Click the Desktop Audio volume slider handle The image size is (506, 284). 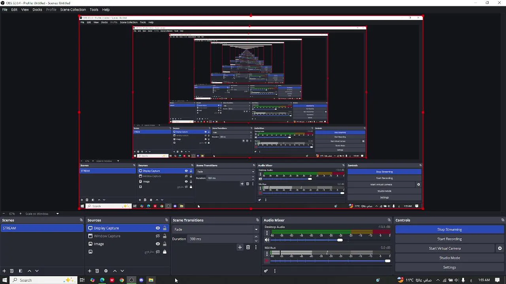click(x=340, y=240)
